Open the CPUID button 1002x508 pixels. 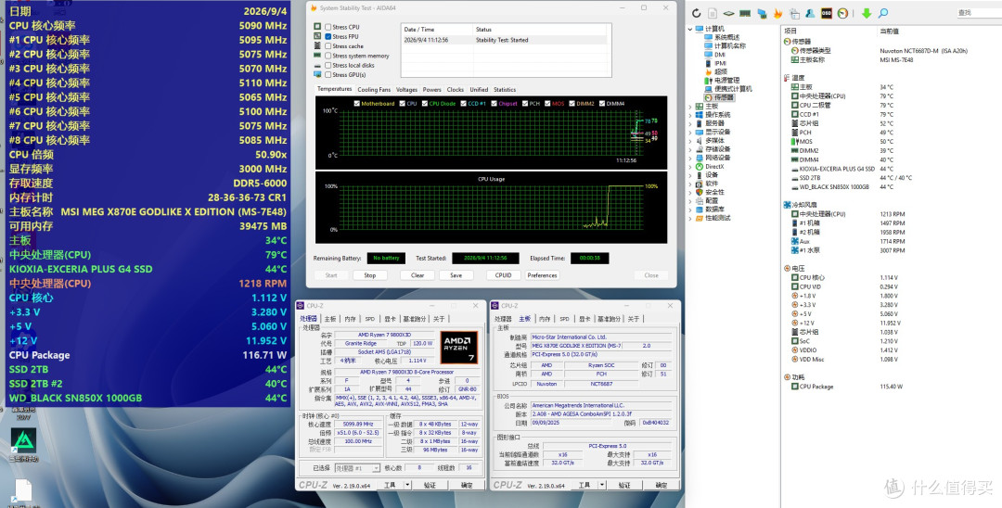pos(503,275)
